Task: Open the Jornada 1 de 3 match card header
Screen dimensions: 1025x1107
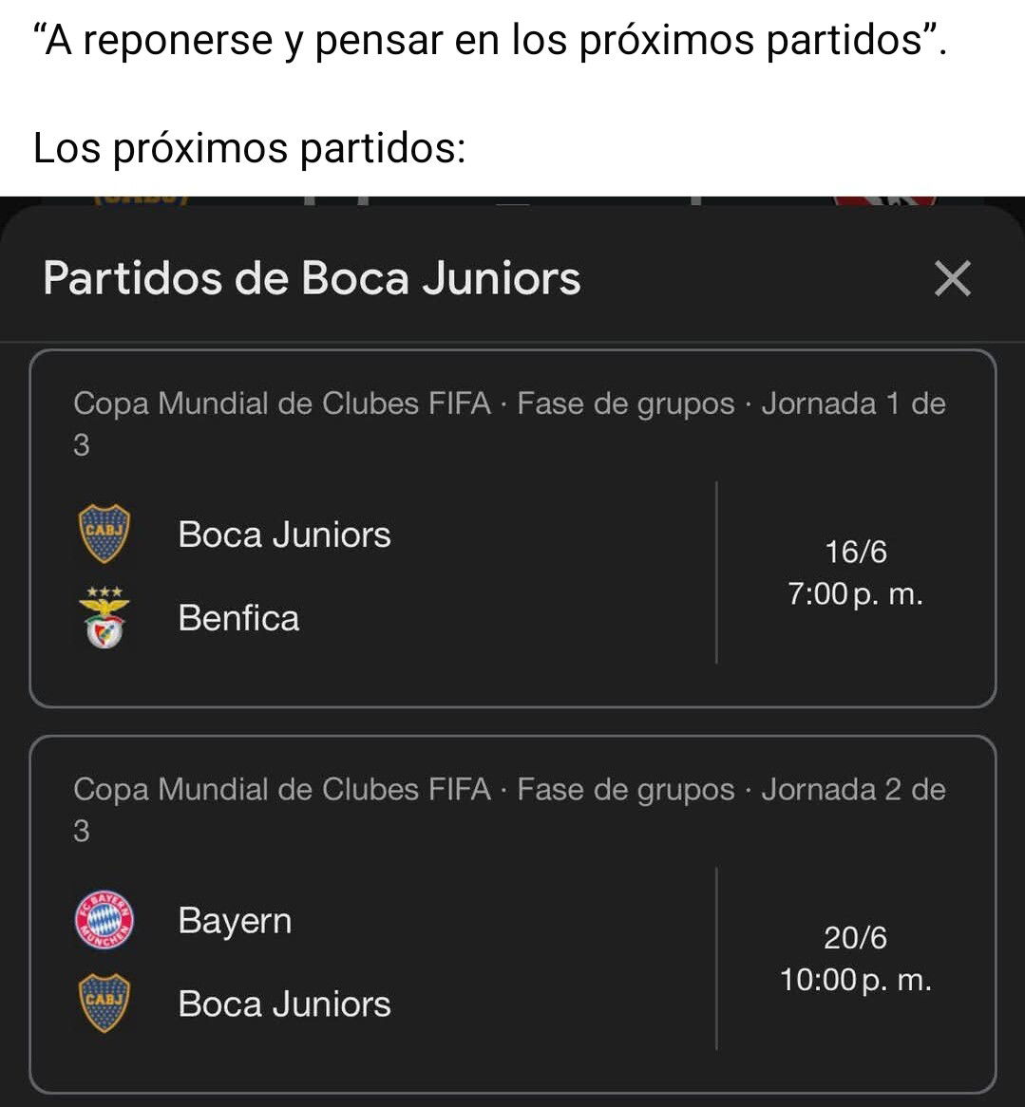Action: click(x=509, y=423)
